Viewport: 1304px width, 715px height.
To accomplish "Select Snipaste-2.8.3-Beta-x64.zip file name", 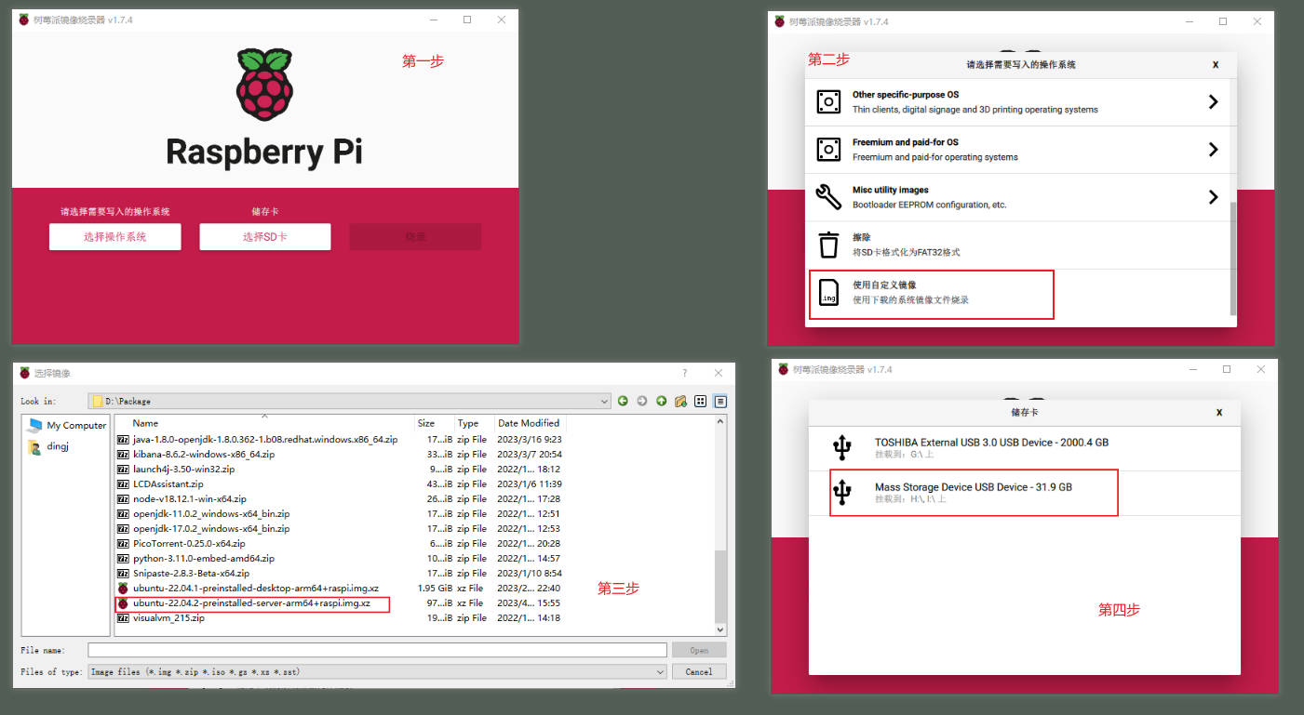I will [x=190, y=574].
